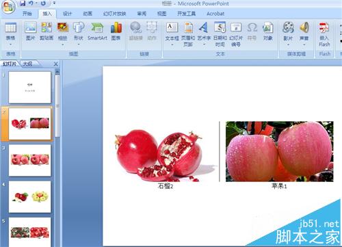
Task: Undo with the Quick Access arrow
Action: [31, 3]
